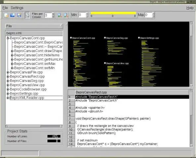
Task: Expand BeproCanvasCont::setMax tree node
Action: click(12, 64)
